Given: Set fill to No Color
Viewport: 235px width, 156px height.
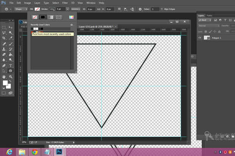Looking at the screenshot, I should pos(36,17).
